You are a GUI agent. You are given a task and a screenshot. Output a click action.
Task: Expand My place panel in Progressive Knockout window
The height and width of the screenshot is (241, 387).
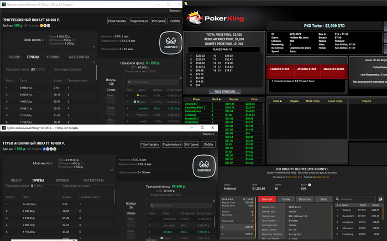click(x=94, y=46)
